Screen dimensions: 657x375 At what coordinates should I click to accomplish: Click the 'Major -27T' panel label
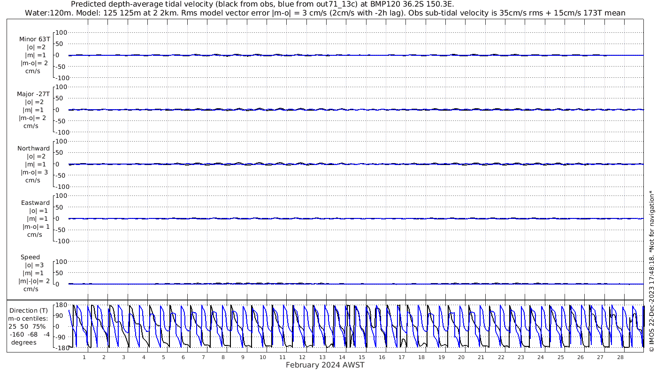(x=33, y=94)
